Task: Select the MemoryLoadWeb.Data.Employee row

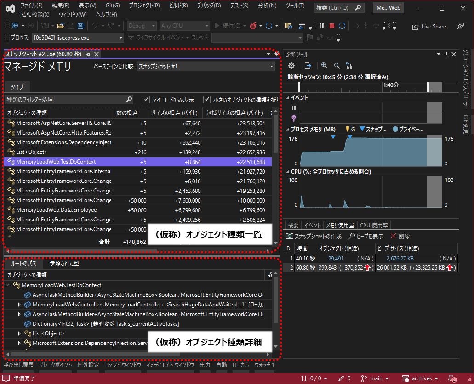Action: click(x=138, y=210)
